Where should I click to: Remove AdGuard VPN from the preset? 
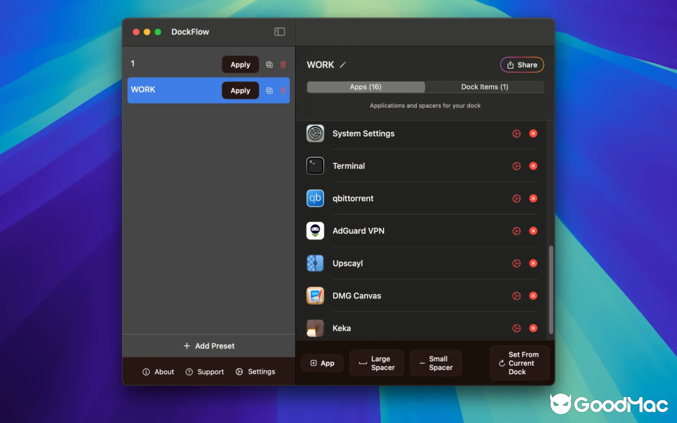coord(533,231)
